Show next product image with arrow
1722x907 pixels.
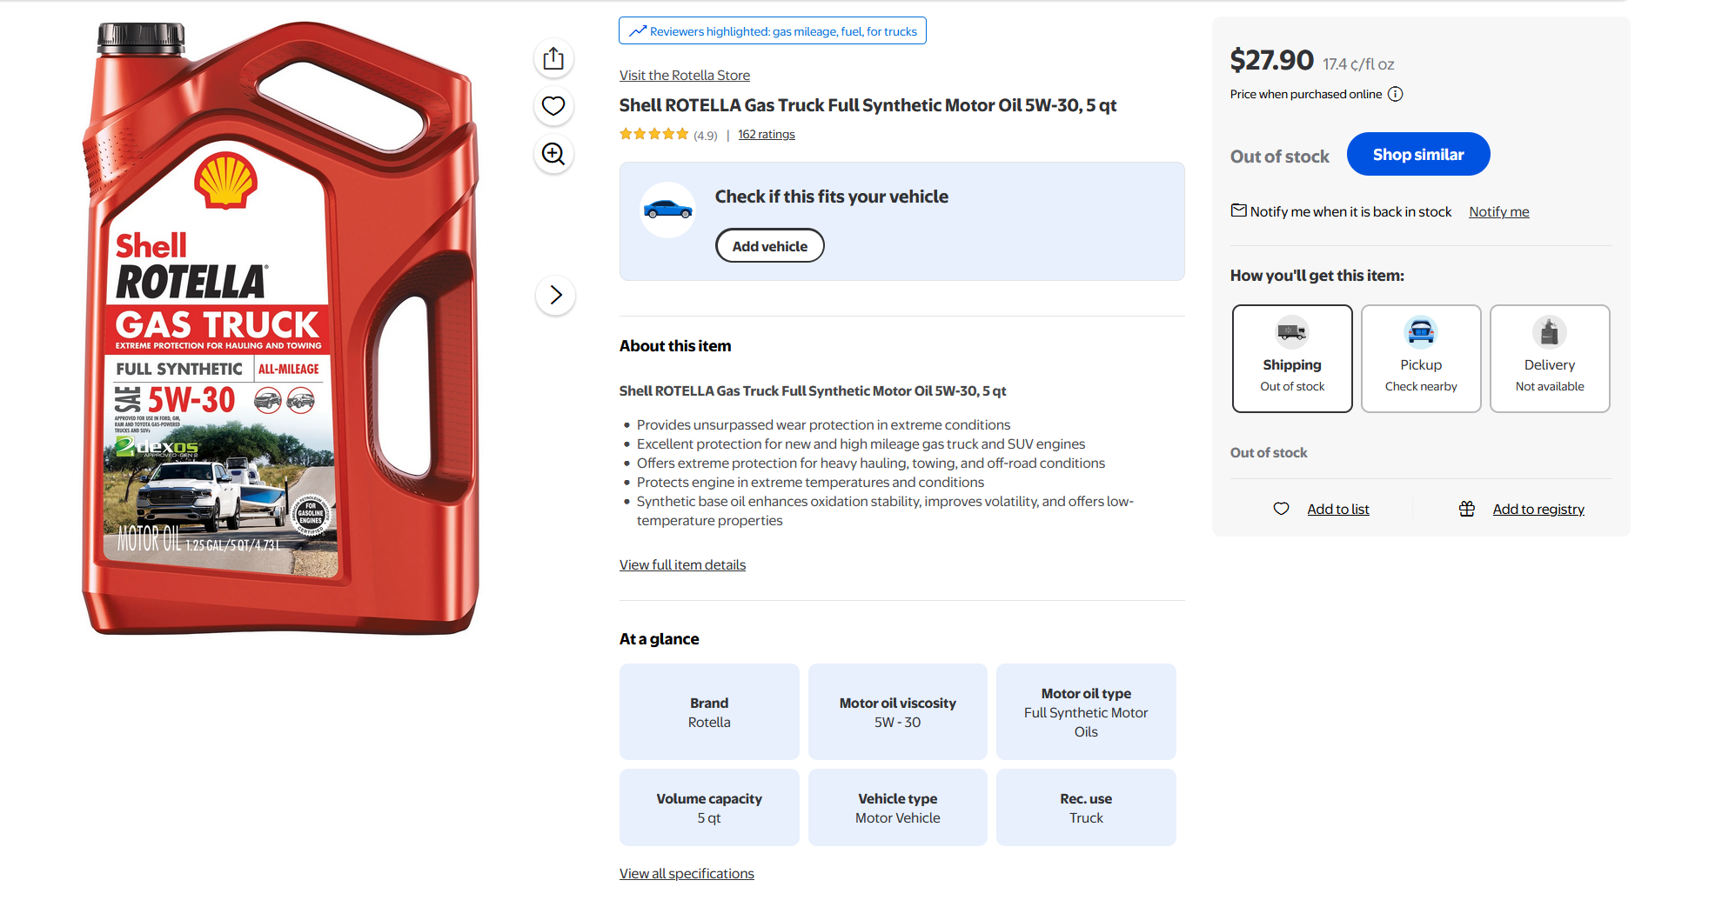(x=555, y=295)
